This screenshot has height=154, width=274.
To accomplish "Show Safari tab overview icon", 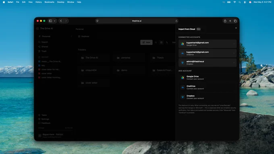I will 235,21.
